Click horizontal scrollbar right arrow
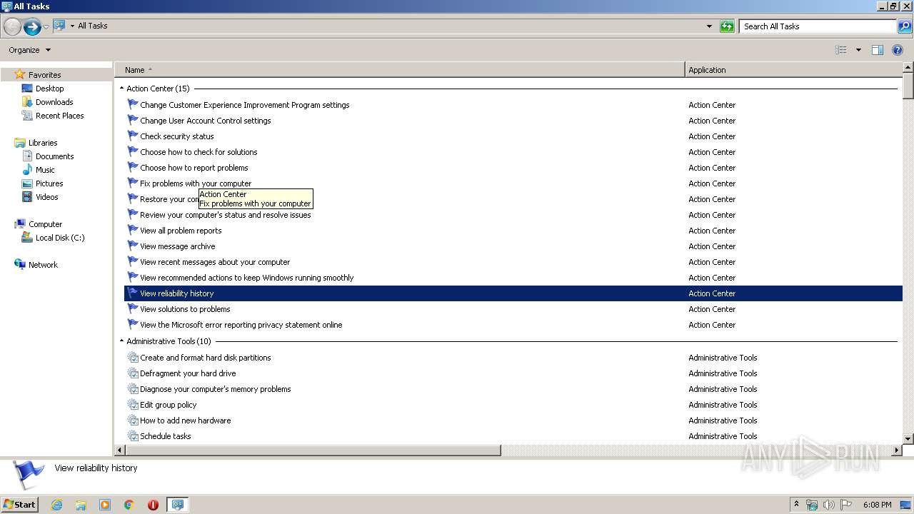Screen dimensions: 914x514 [898, 450]
